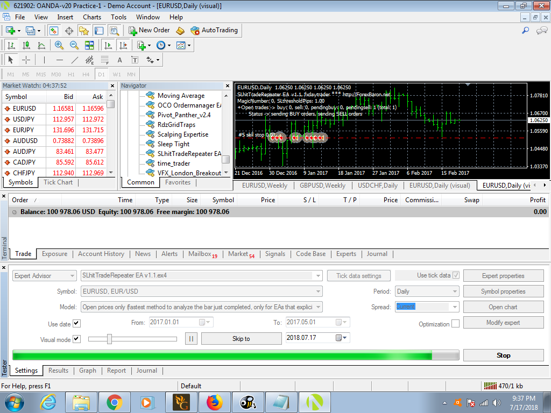Select the text label tool
Screen dimensions: 551x413
tap(135, 60)
